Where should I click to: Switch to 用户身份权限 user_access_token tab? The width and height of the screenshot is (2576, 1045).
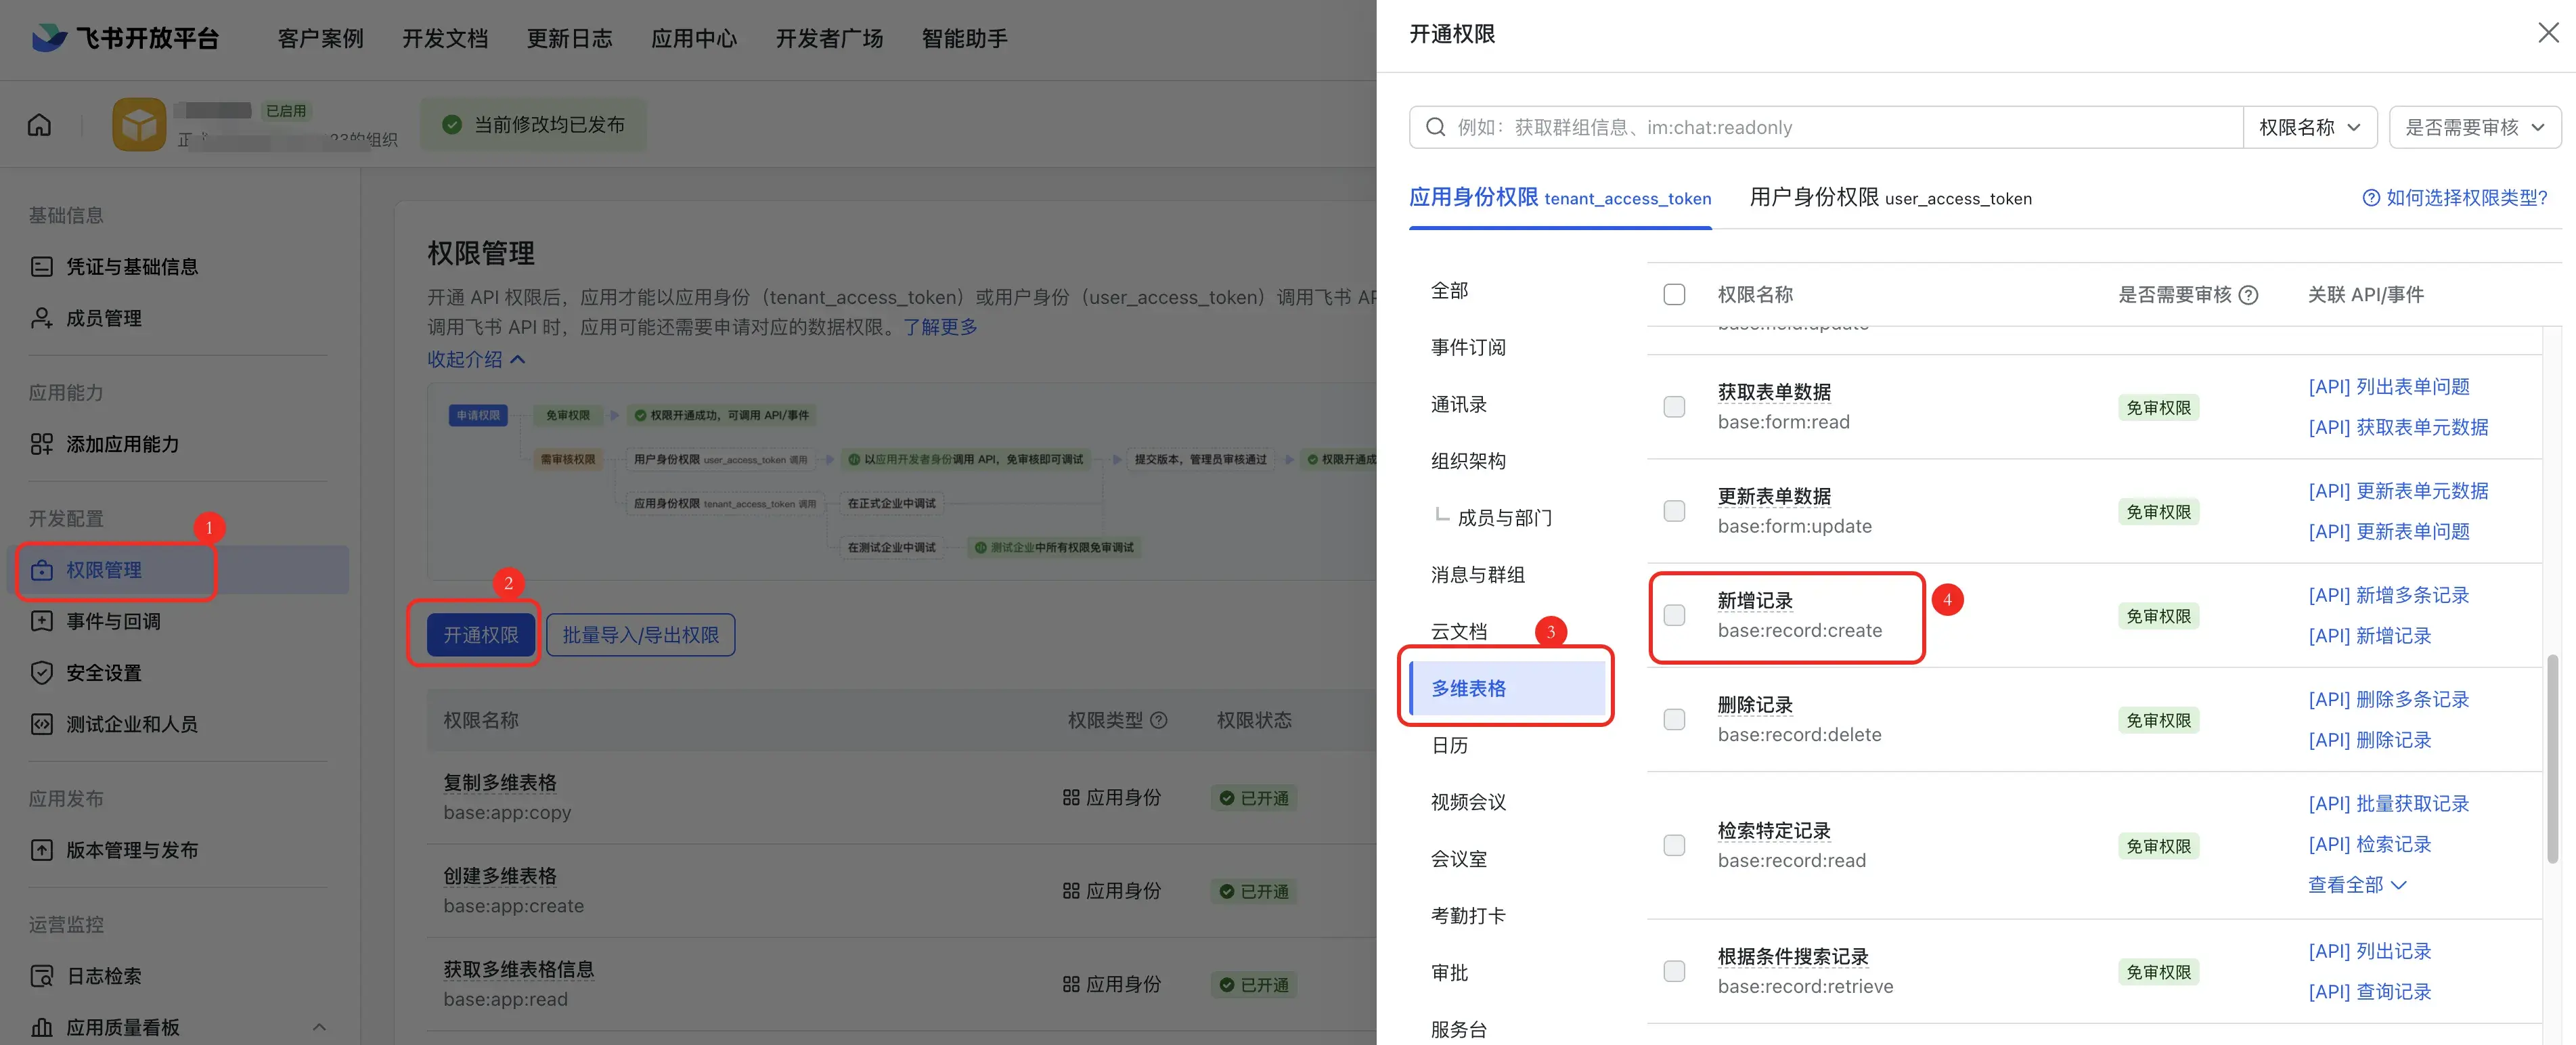coord(1890,198)
